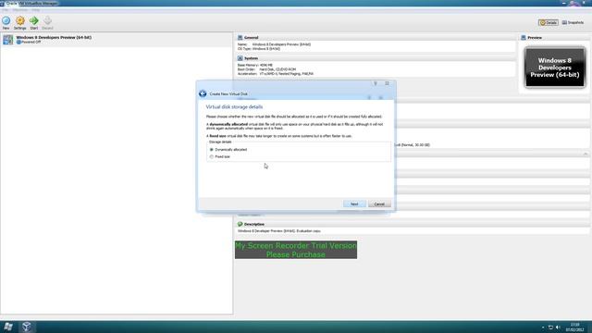
Task: Open the network tray icon
Action: coord(550,327)
